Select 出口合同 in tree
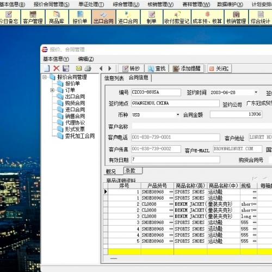The image size is (272, 272). [75, 96]
